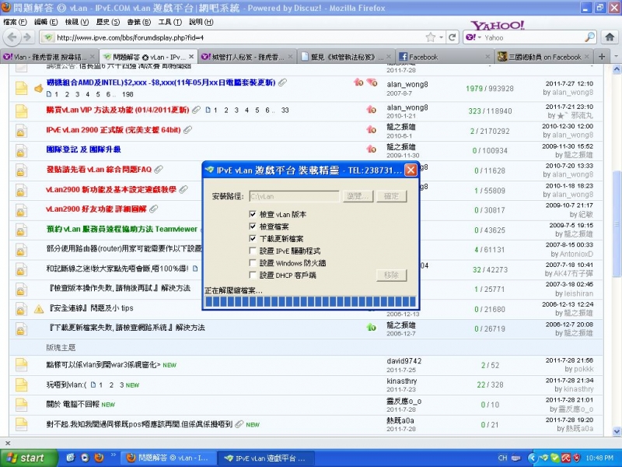This screenshot has width=622, height=467.
Task: Open URL bar history dropdown arrow
Action: pyautogui.click(x=442, y=37)
